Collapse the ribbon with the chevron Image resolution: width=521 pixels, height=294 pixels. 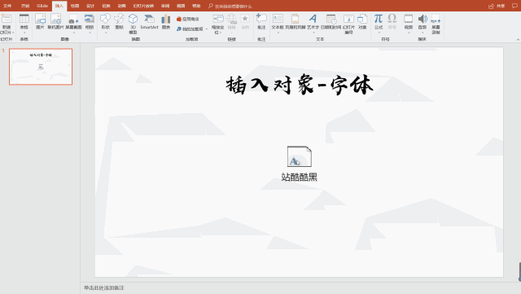(x=518, y=40)
